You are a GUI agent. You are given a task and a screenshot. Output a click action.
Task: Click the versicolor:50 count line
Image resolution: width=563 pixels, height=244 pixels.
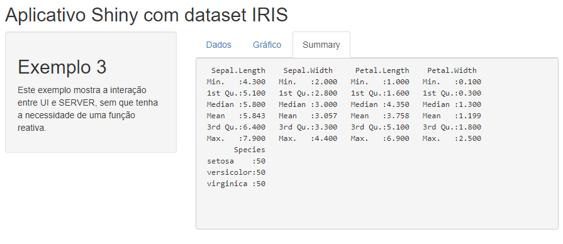click(x=236, y=172)
